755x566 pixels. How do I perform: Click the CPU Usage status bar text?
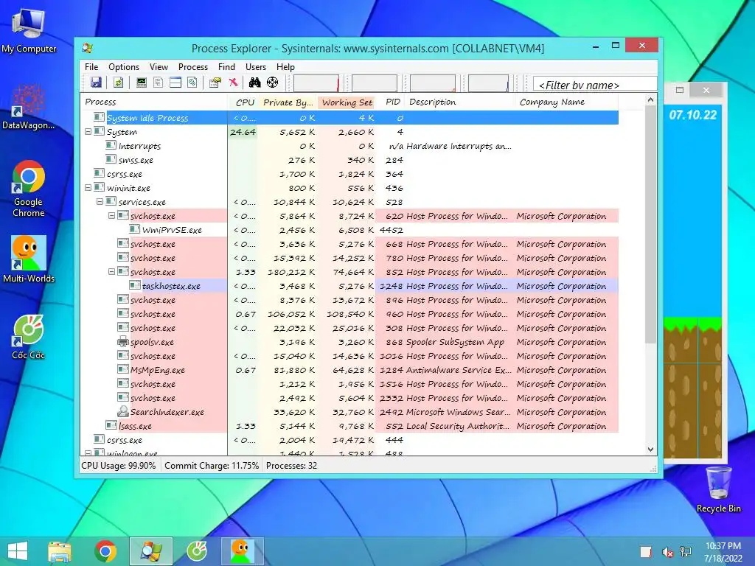tap(119, 466)
